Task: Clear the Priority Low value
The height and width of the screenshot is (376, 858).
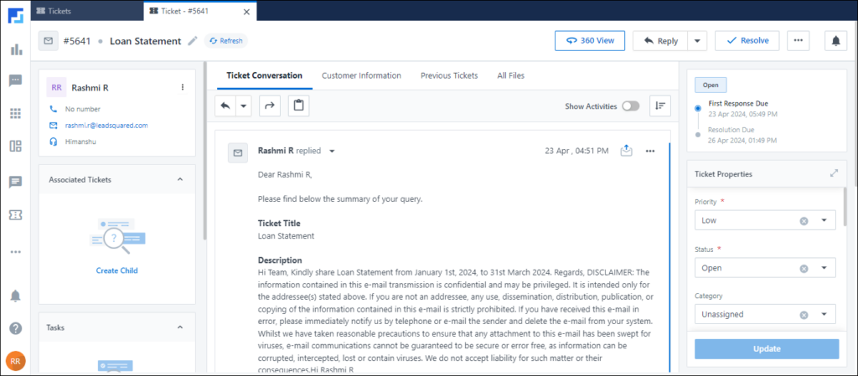Action: tap(804, 221)
